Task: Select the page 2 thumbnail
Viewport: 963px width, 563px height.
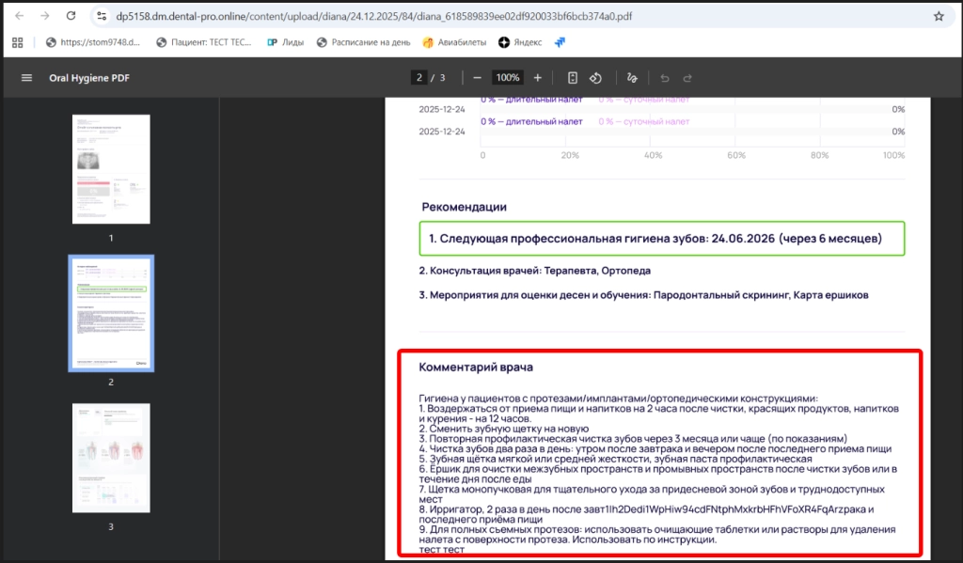Action: click(111, 313)
